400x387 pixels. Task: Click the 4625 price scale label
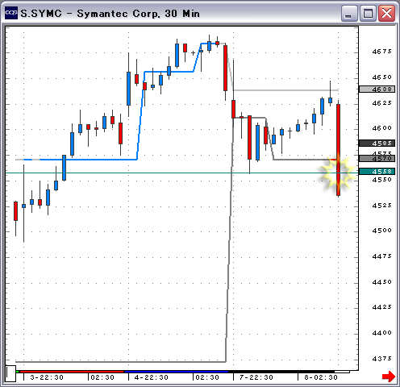tap(381, 103)
